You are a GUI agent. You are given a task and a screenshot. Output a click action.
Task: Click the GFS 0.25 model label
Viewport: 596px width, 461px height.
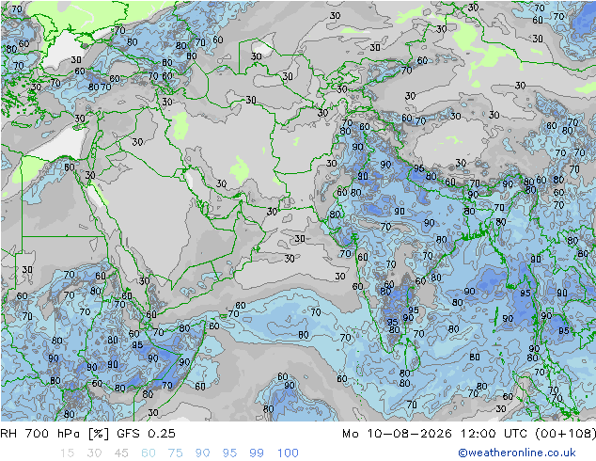147,433
